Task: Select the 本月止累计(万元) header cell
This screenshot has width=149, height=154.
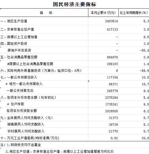Action: 103,13
